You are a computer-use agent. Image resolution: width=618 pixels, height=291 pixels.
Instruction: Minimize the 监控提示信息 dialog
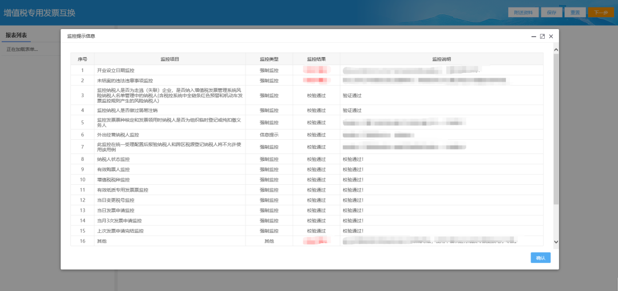tap(533, 36)
